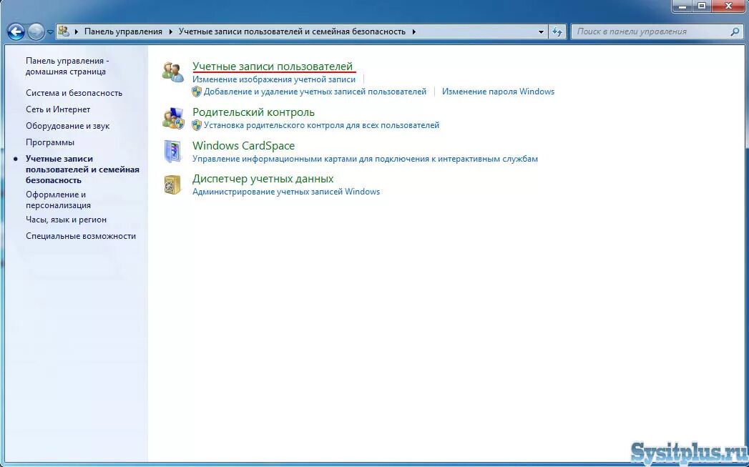The height and width of the screenshot is (467, 749).
Task: Click the Back navigation arrow
Action: [14, 31]
